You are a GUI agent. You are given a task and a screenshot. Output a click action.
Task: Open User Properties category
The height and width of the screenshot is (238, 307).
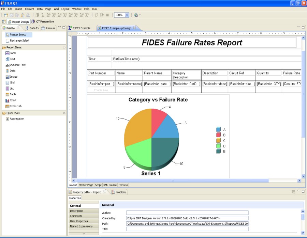(79, 221)
